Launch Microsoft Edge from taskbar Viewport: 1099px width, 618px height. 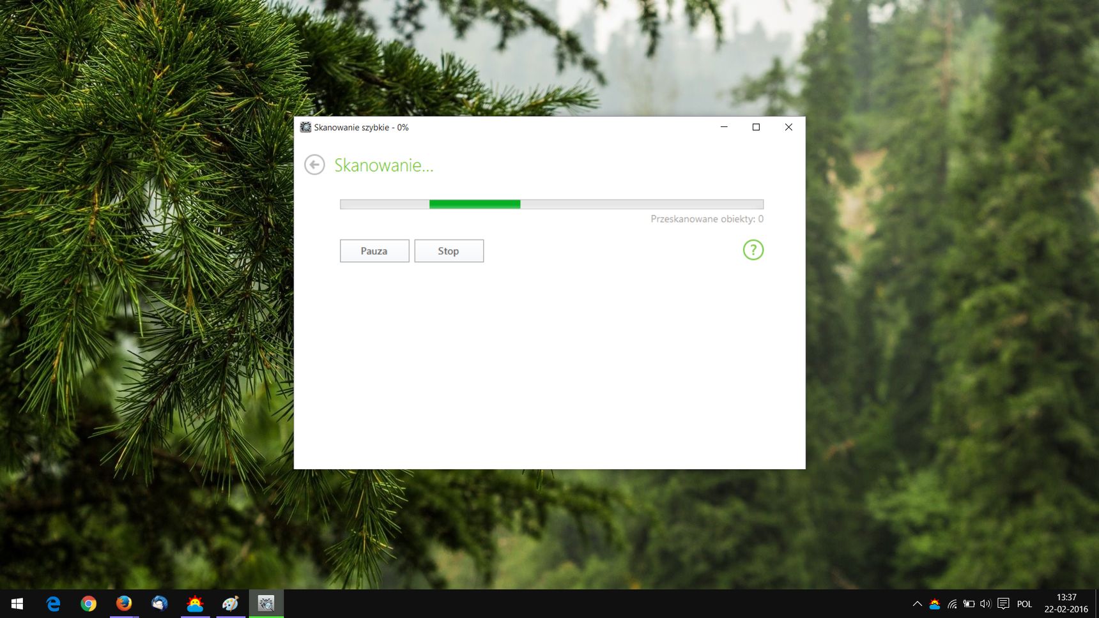pyautogui.click(x=53, y=603)
